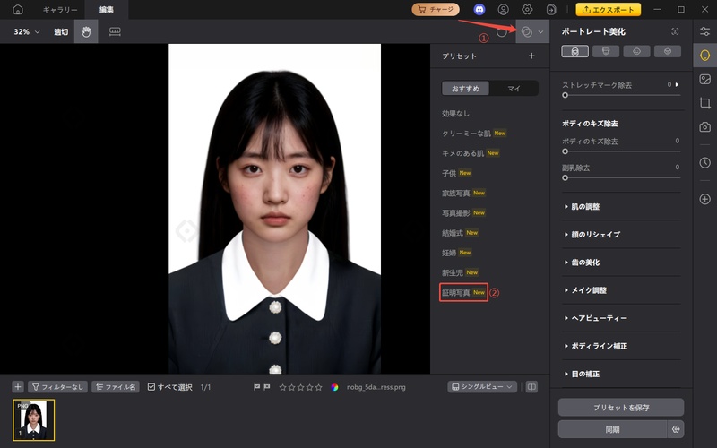Open the フィルターなし filter button
The image size is (717, 448).
click(x=57, y=387)
